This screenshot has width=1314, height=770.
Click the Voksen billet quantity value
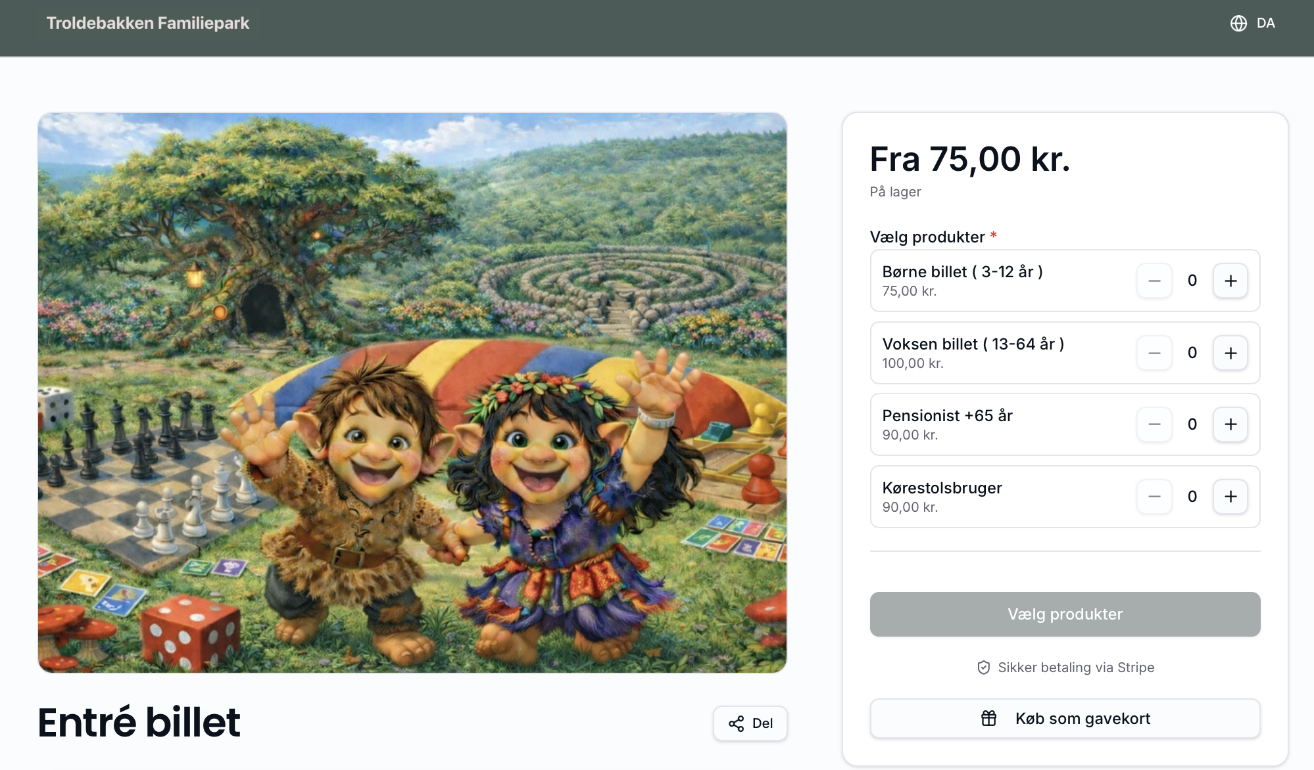pyautogui.click(x=1192, y=353)
